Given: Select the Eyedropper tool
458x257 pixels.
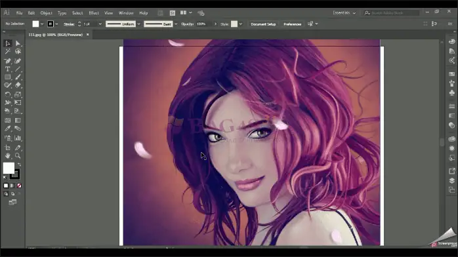Looking at the screenshot, I should 8,128.
